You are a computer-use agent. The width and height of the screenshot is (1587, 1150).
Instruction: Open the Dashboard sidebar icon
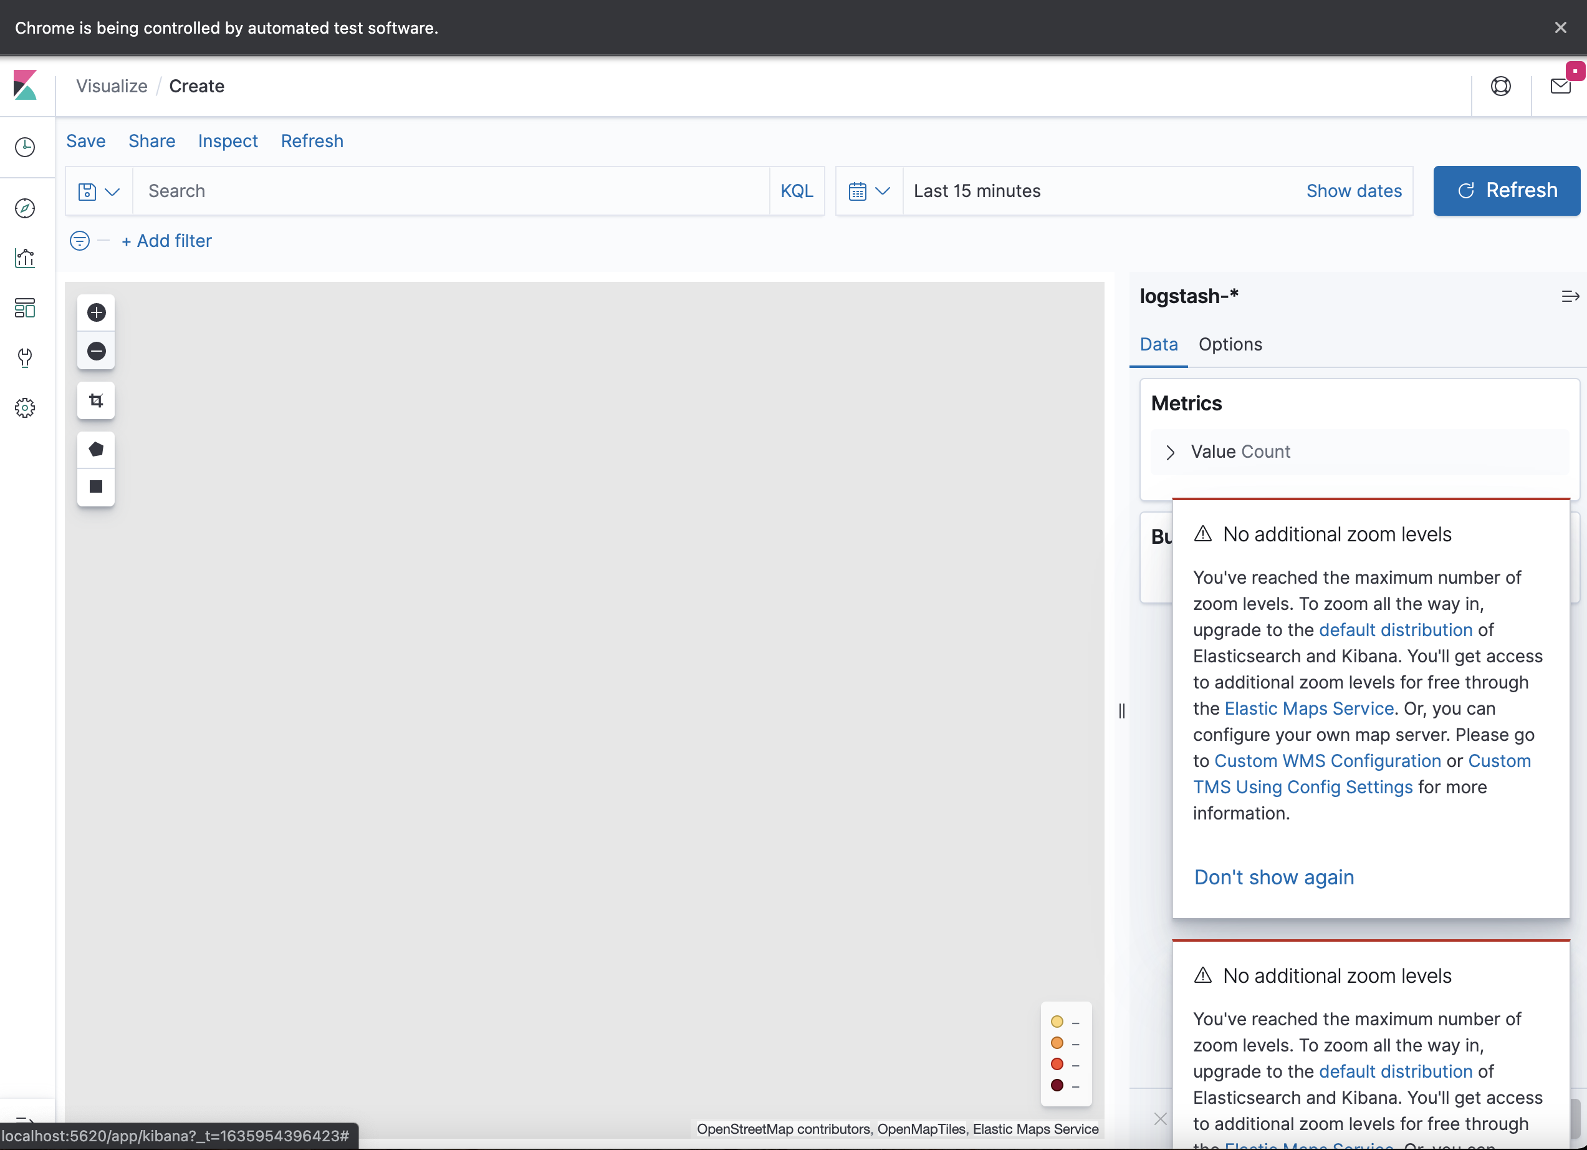25,308
